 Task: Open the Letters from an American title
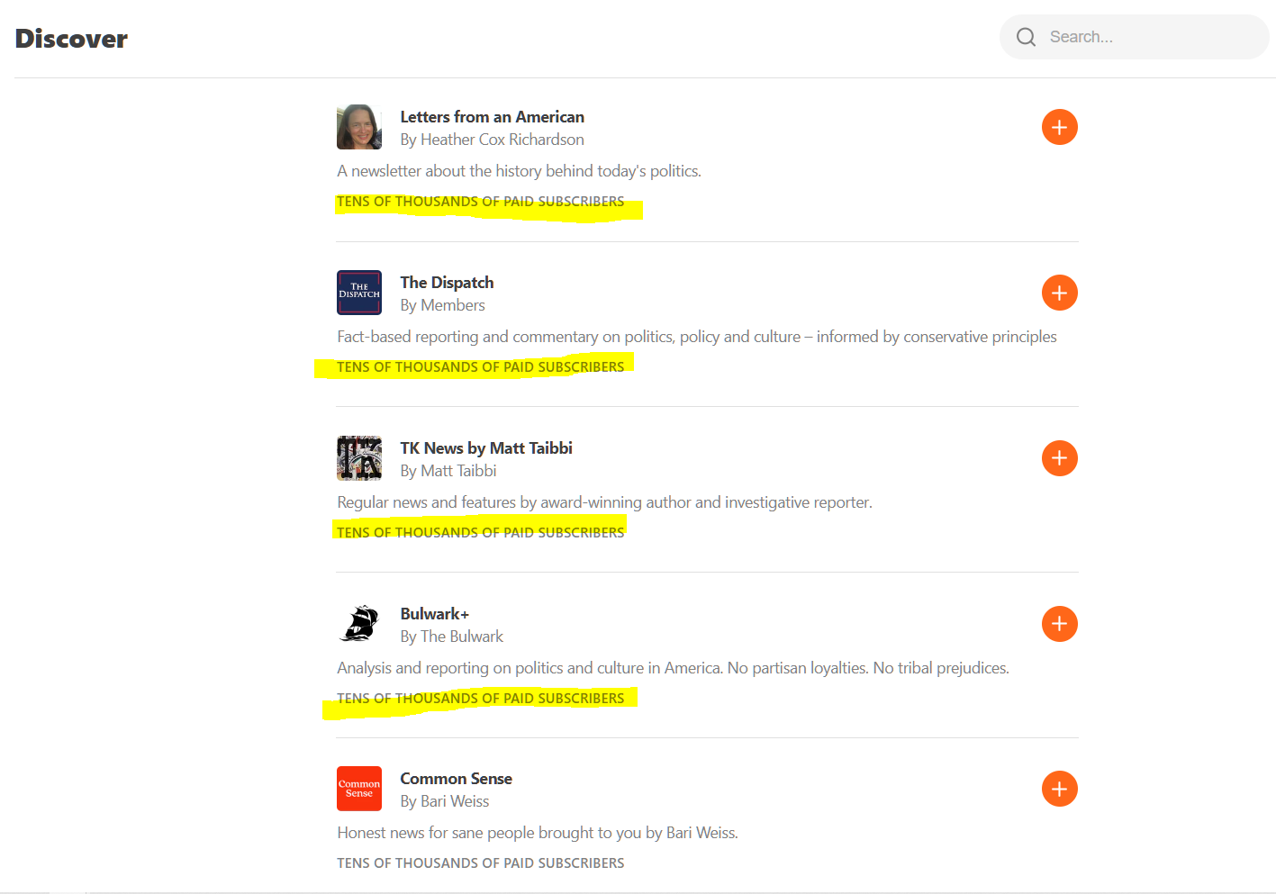coord(492,117)
